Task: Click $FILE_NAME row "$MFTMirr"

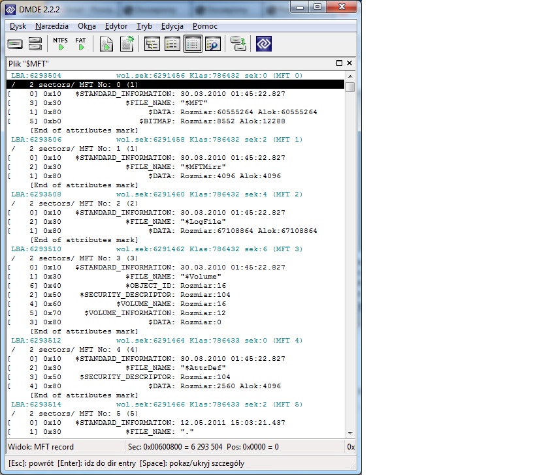Action: coord(175,167)
